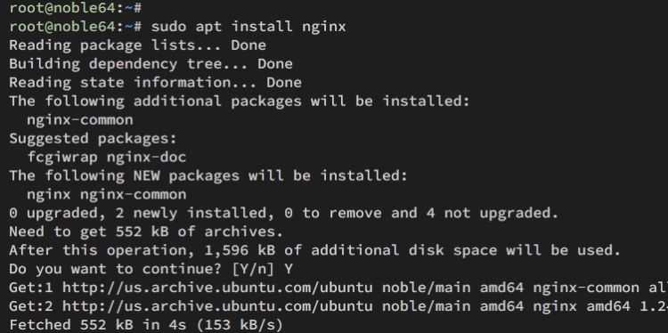Click the top empty root@noble64 prompt
The image size is (668, 333).
[x=76, y=8]
